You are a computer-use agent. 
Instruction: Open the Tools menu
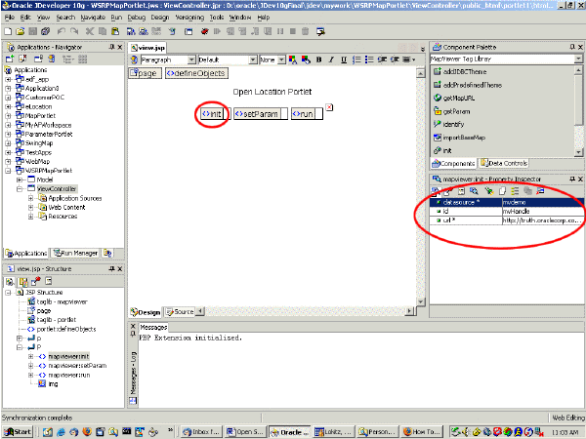point(217,18)
